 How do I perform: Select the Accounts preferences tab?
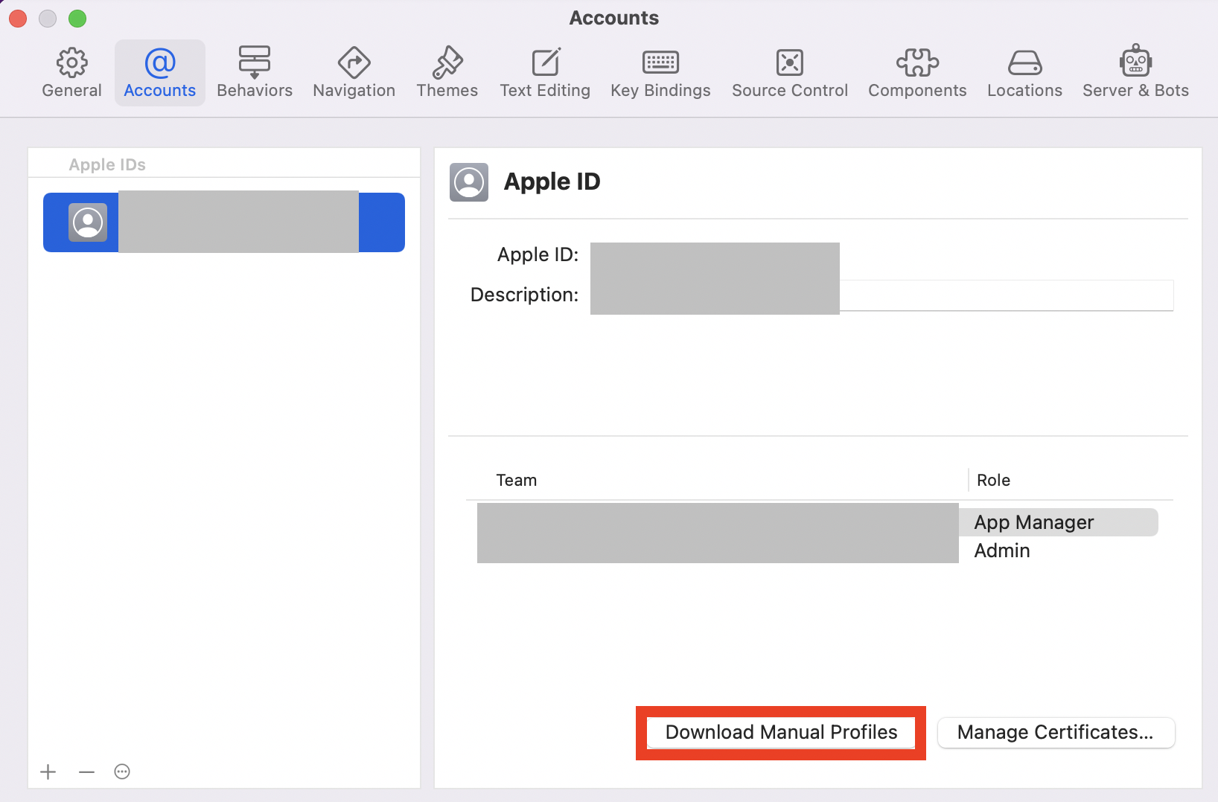click(x=159, y=73)
